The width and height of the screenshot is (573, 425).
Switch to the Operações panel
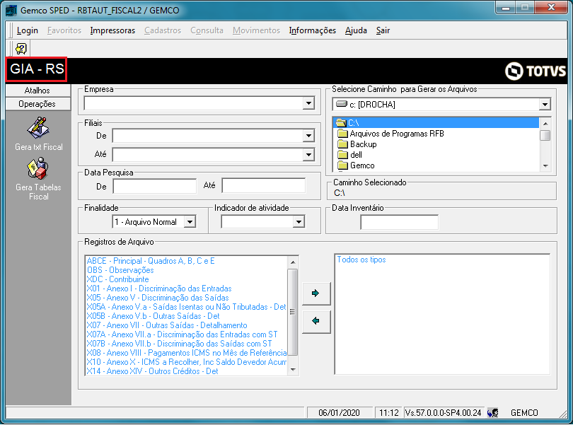(x=38, y=104)
